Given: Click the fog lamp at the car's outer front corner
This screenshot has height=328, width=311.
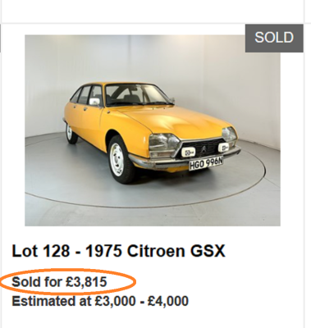Looking at the screenshot, I should coord(223,148).
